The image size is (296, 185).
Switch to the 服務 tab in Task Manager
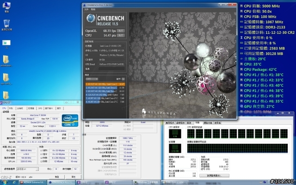click(x=189, y=123)
